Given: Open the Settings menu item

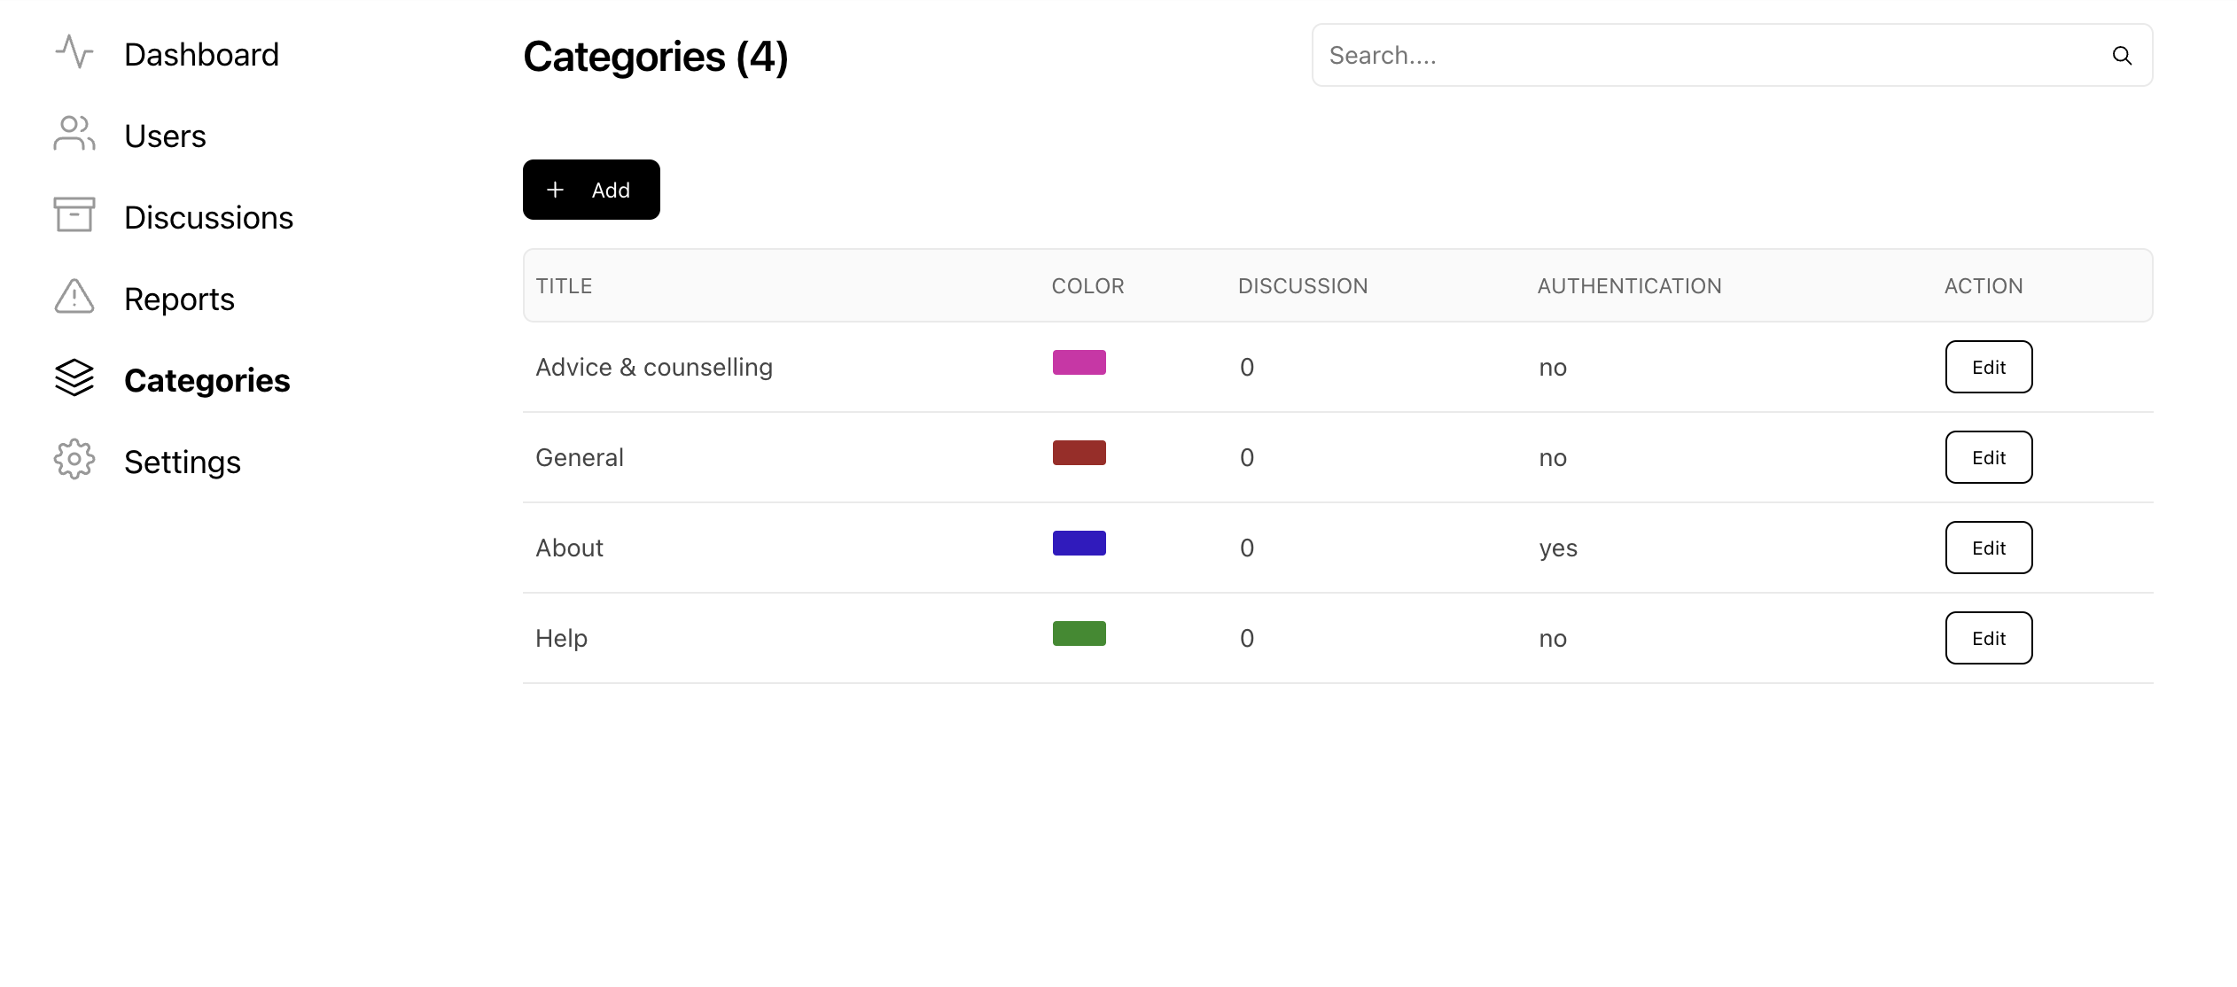Looking at the screenshot, I should (182, 462).
